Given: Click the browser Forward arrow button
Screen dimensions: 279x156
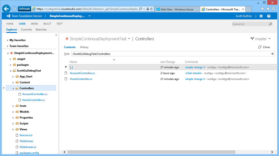Looking at the screenshot, I should (x=14, y=9).
